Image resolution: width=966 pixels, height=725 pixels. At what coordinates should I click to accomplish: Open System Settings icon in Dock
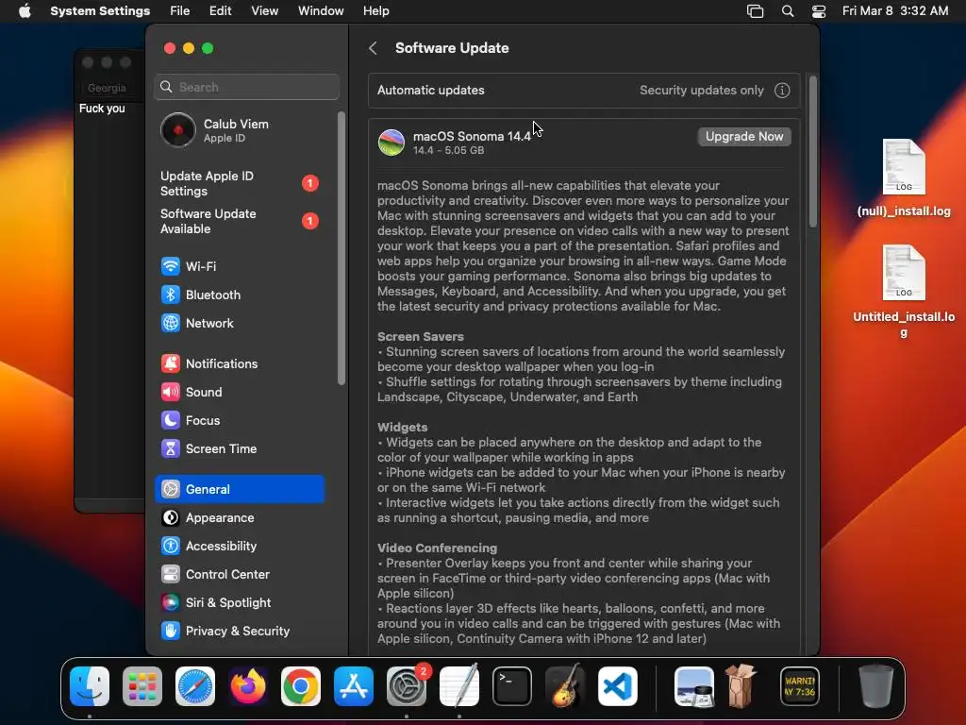[407, 686]
